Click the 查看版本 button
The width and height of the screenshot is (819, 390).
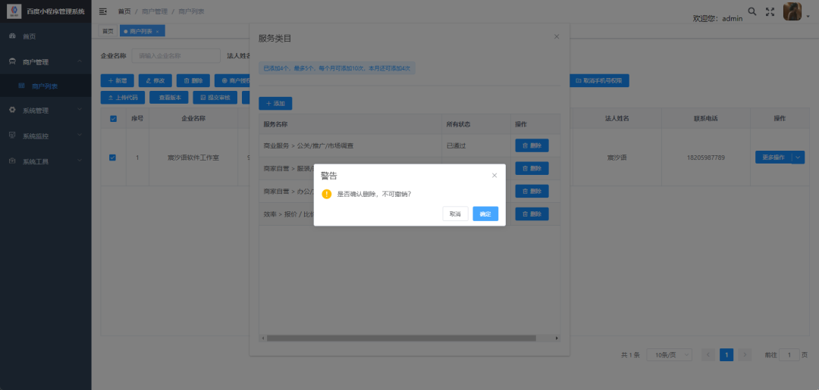pos(168,98)
